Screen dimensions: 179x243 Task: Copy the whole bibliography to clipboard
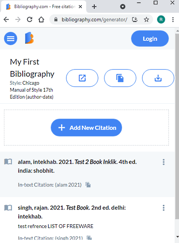[x=120, y=78]
